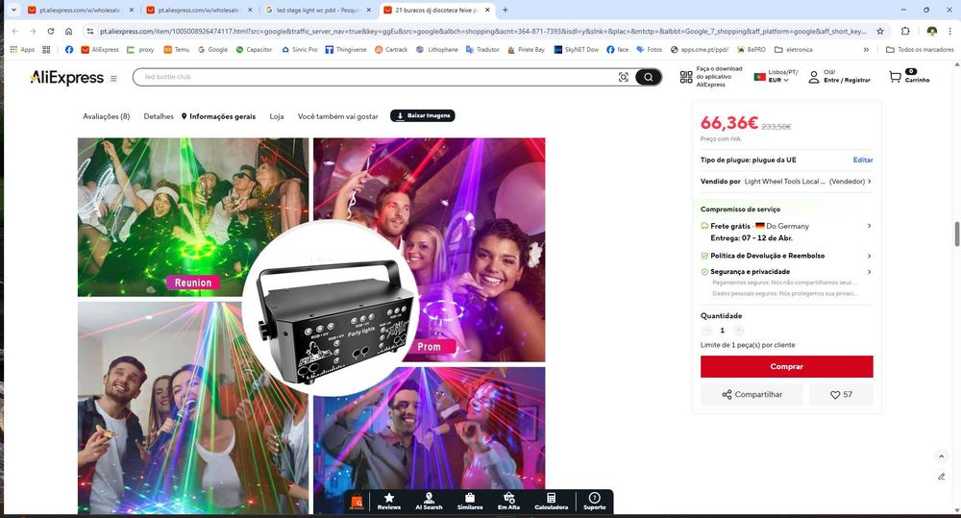Go to Detalhes section
Image resolution: width=961 pixels, height=518 pixels.
click(x=159, y=116)
